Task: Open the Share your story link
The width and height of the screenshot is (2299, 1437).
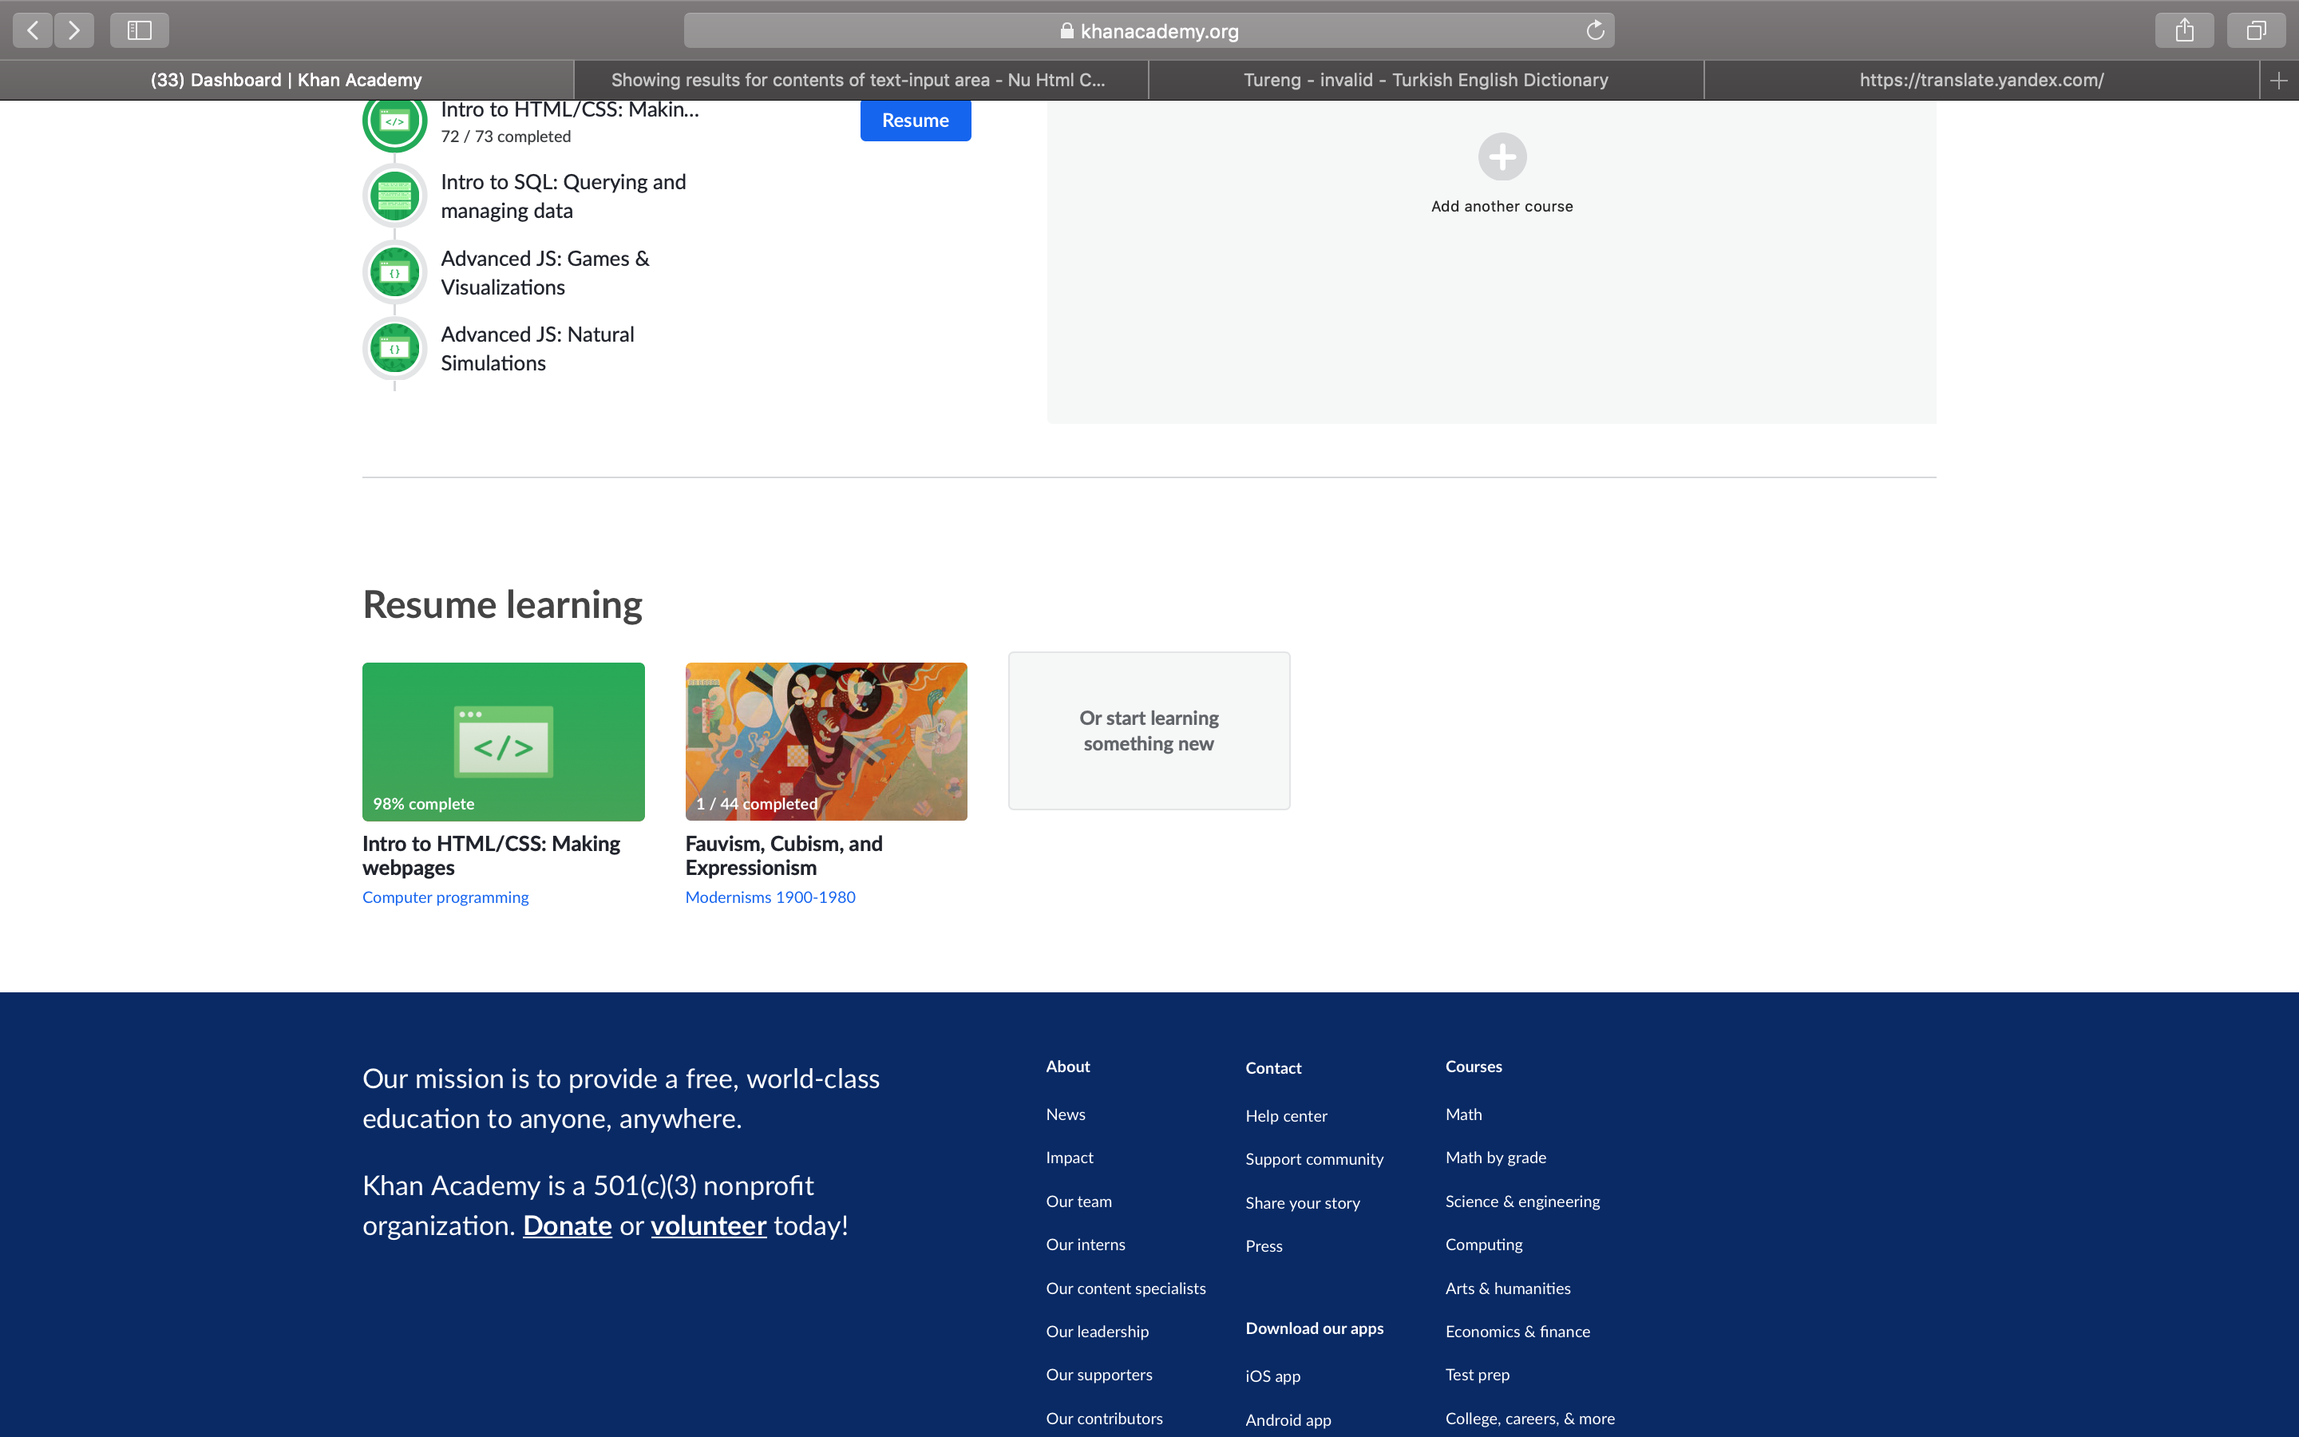Action: click(1303, 1203)
